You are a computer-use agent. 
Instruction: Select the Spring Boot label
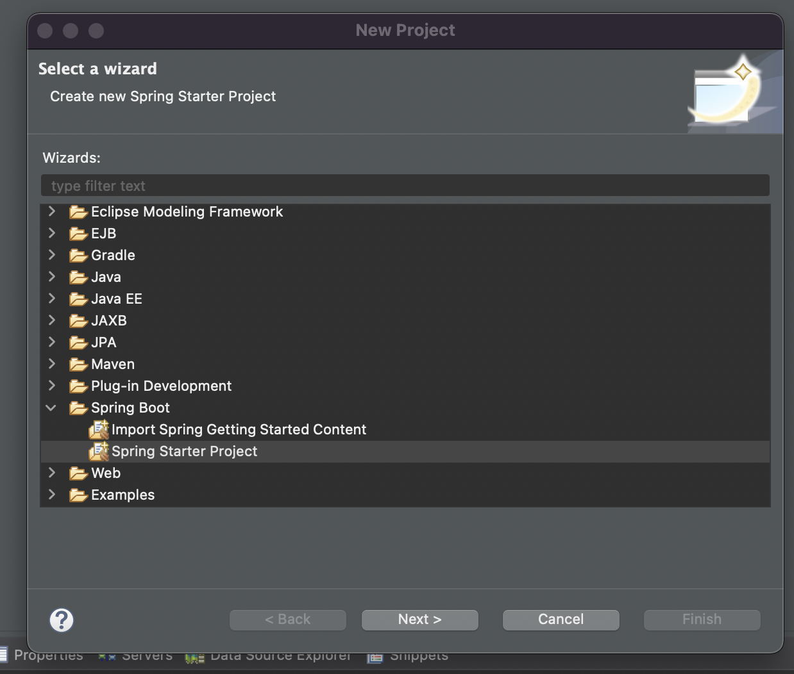tap(130, 408)
